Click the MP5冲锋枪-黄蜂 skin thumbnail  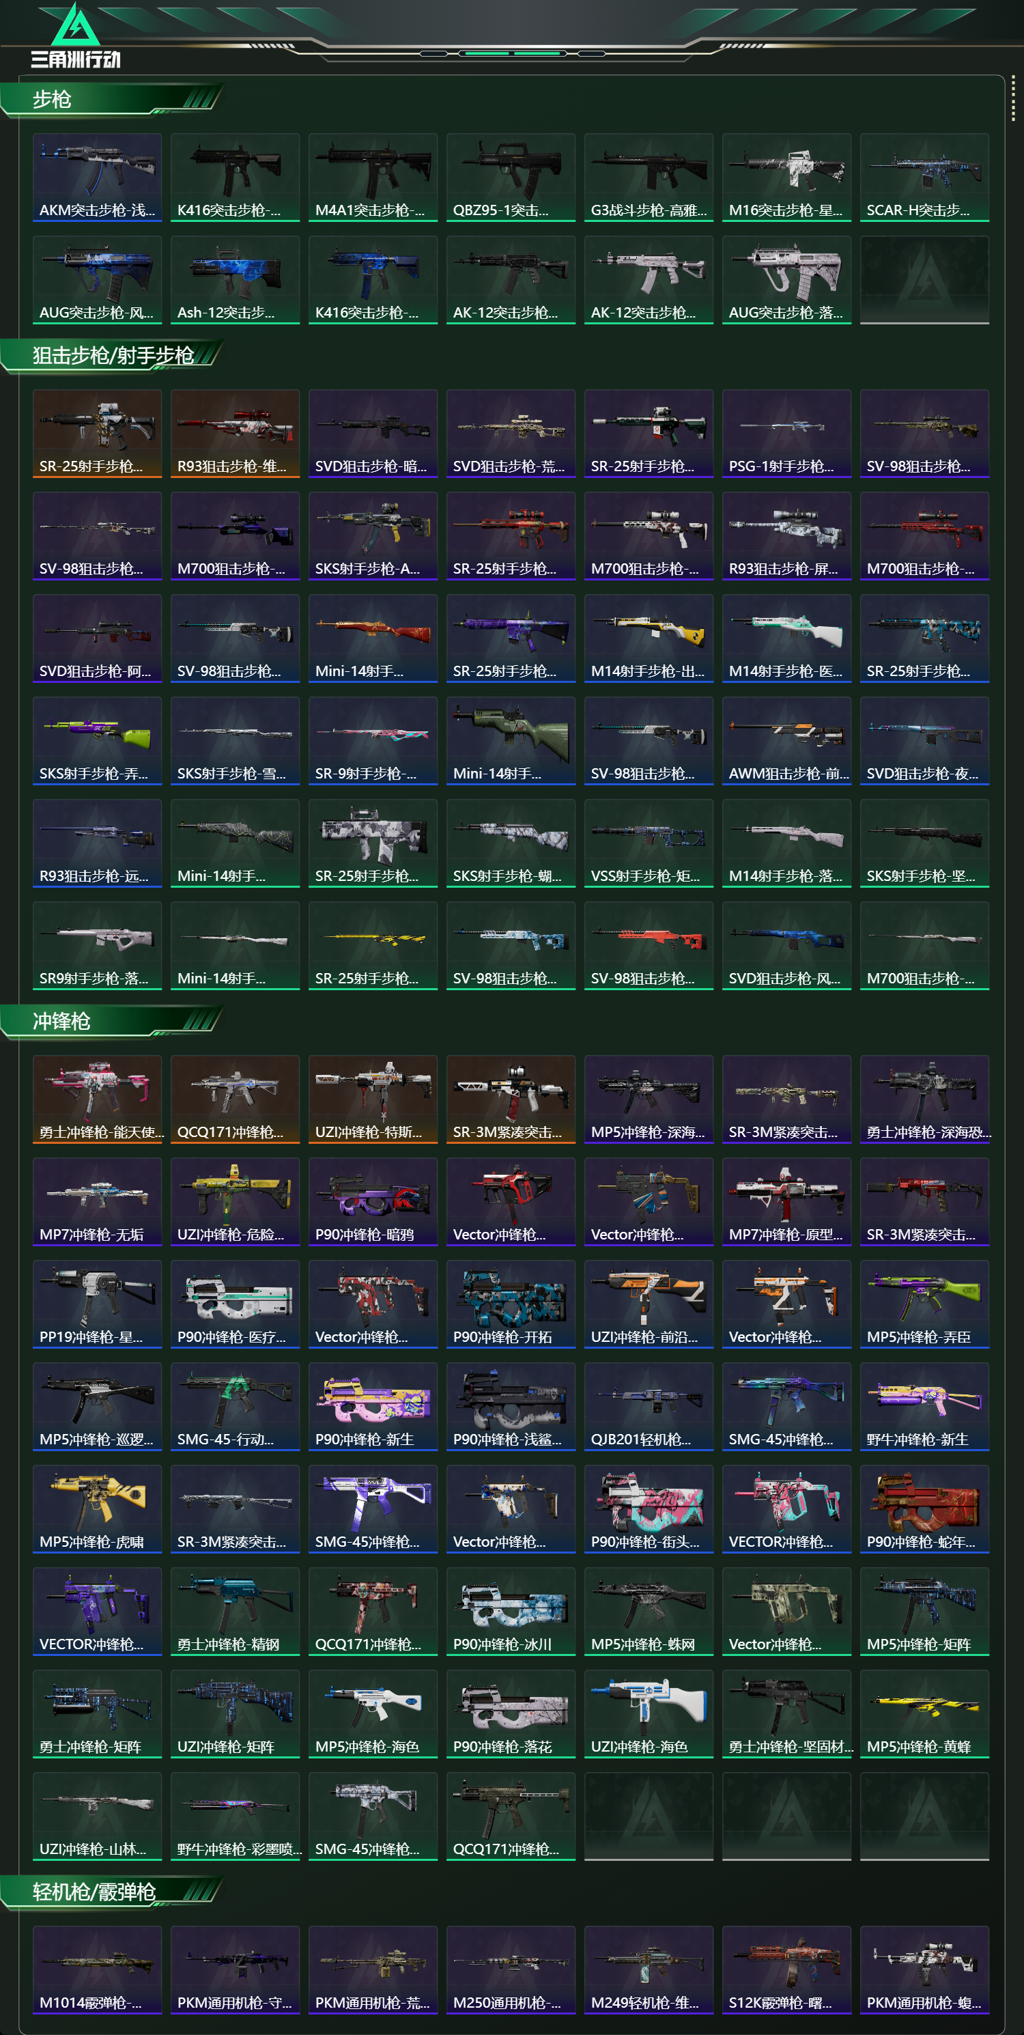(x=924, y=1713)
